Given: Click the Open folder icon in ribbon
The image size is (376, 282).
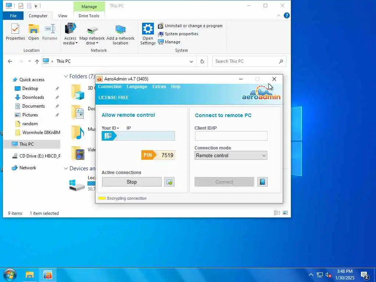Looking at the screenshot, I should point(33,32).
